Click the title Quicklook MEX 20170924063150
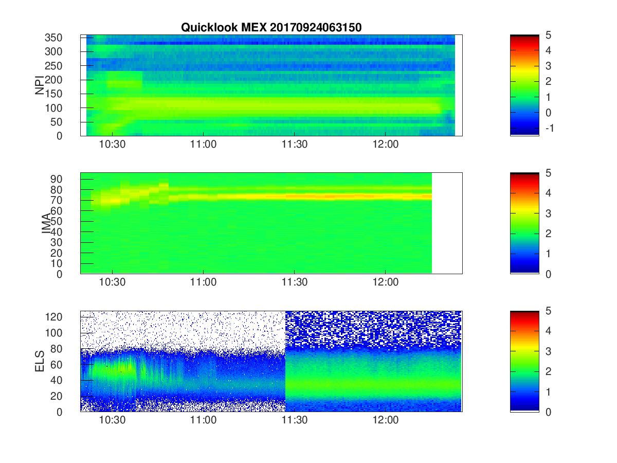Viewport: 617px width, 463px height. point(271,28)
